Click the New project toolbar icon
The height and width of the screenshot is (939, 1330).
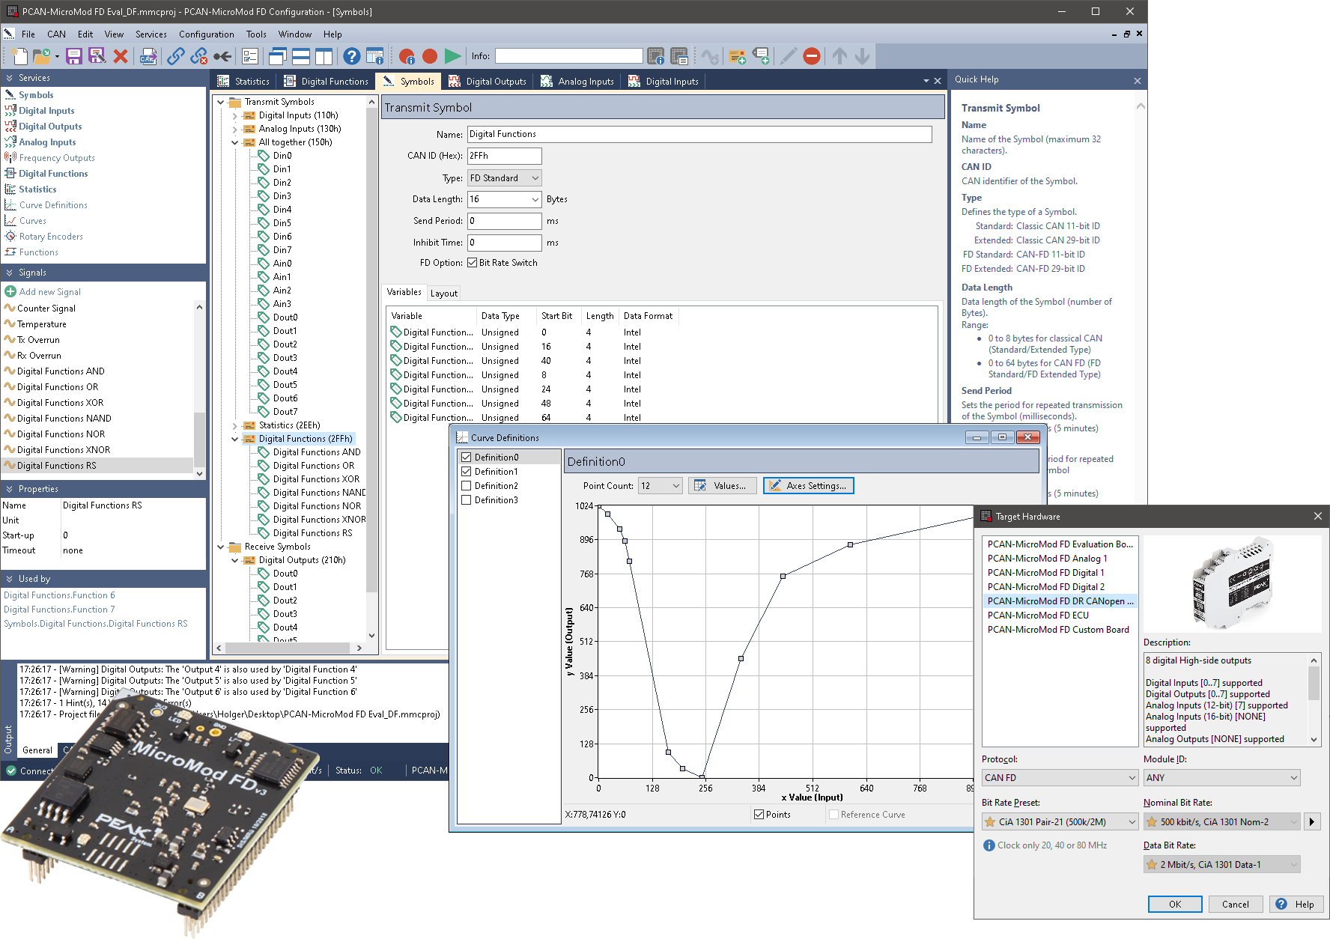(x=19, y=56)
